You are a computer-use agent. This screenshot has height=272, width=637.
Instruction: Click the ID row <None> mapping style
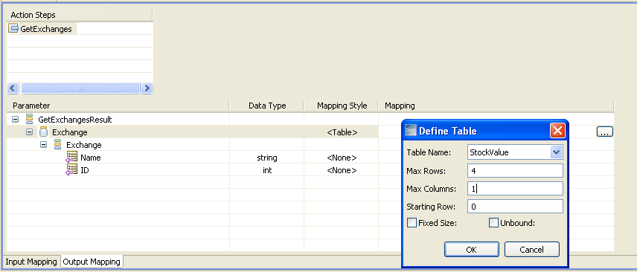click(x=342, y=170)
